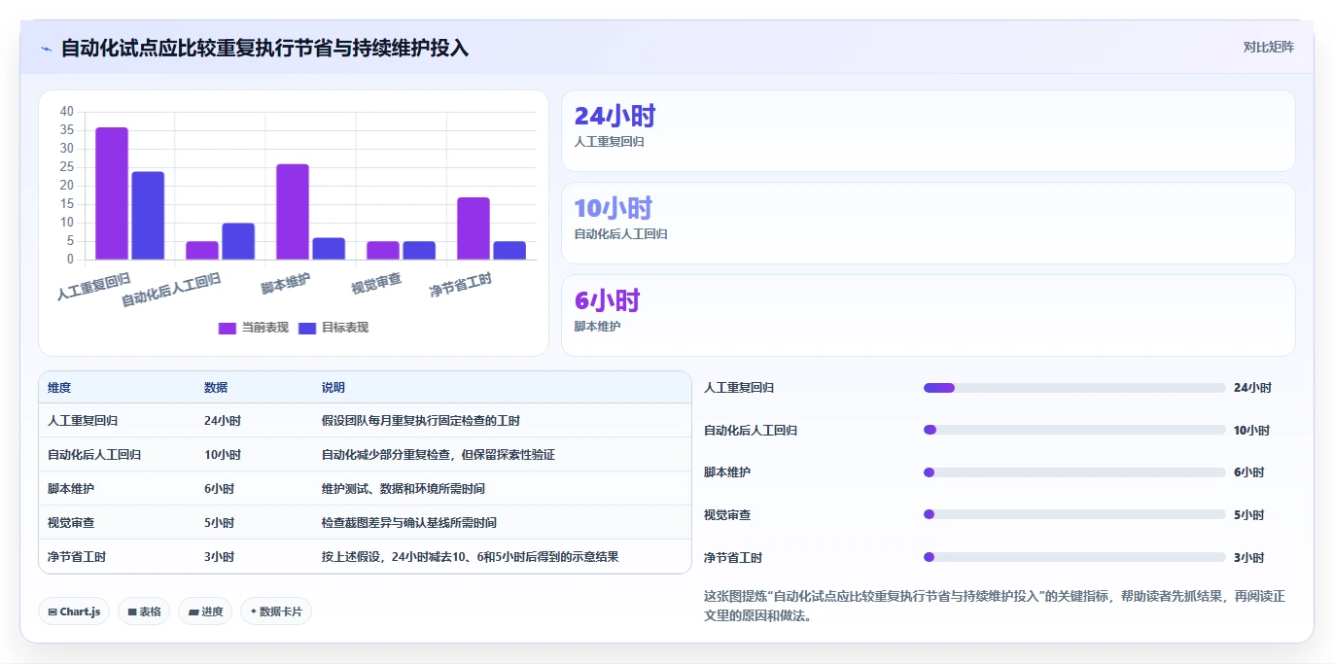
Task: Toggle the 当前表现 legend swatch
Action: [228, 328]
